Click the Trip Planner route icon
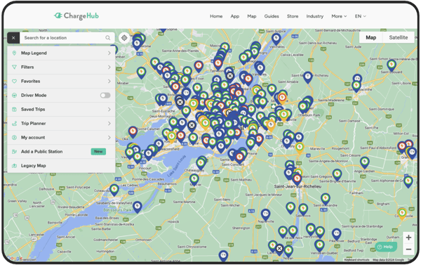421x265 pixels. [x=15, y=124]
